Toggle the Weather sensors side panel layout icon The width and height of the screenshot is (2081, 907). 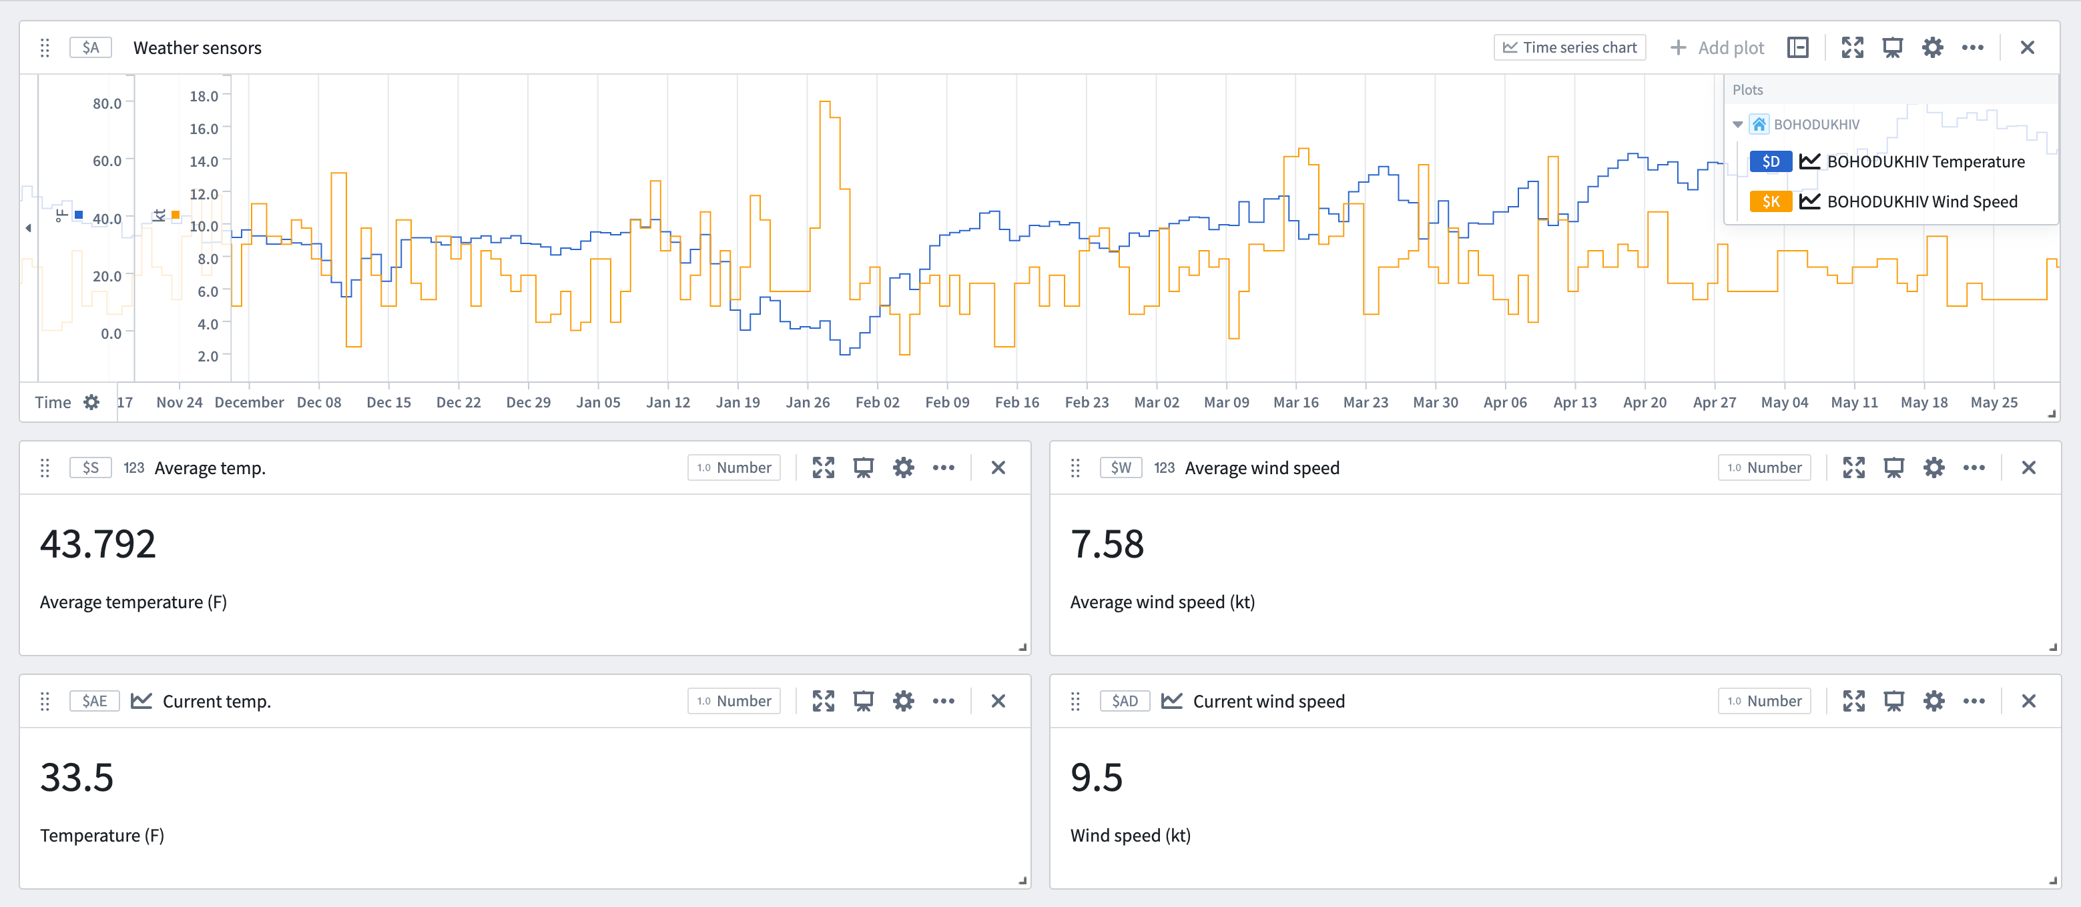point(1797,47)
